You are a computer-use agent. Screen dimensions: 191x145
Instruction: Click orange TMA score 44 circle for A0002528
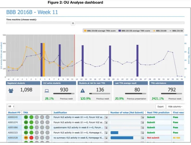tap(26, 138)
